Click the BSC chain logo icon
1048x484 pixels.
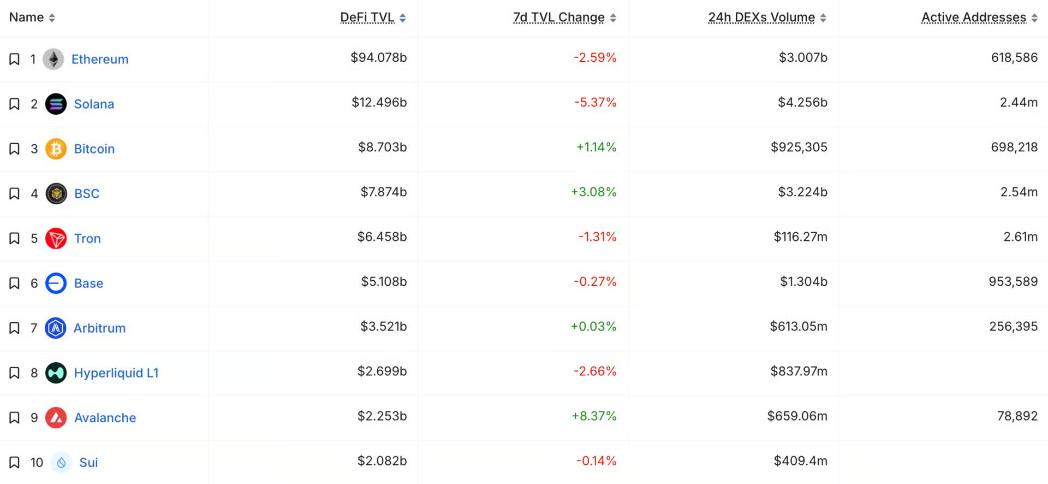(x=56, y=193)
